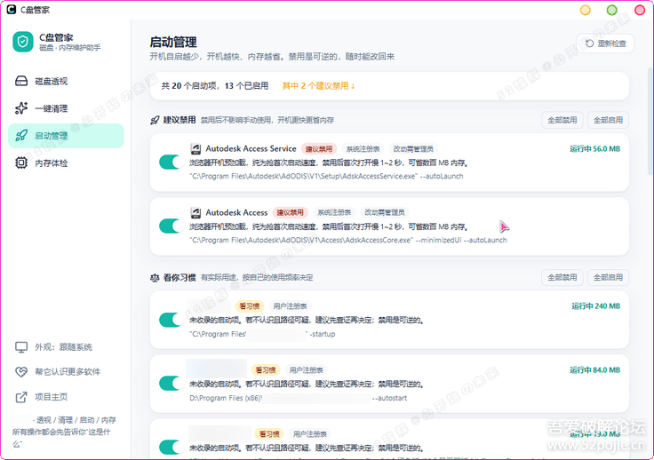654x460 pixels.
Task: Click the 启动管理 page heading
Action: pos(173,42)
